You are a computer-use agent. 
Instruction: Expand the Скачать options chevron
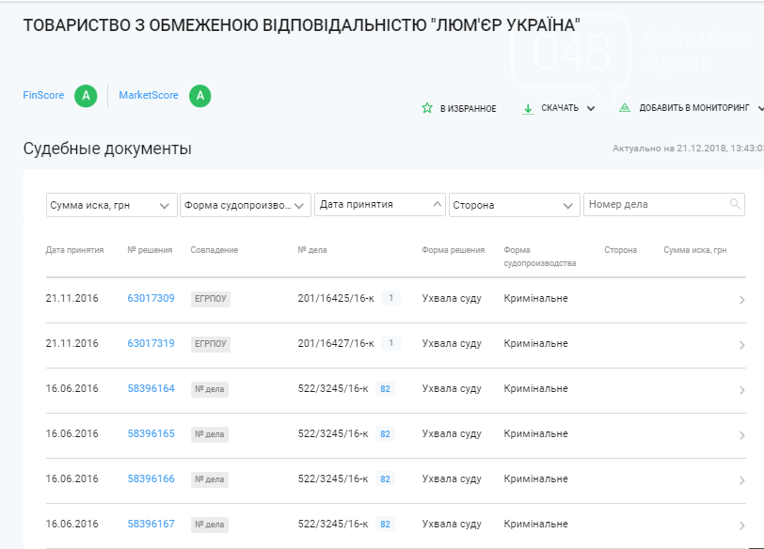coord(591,108)
